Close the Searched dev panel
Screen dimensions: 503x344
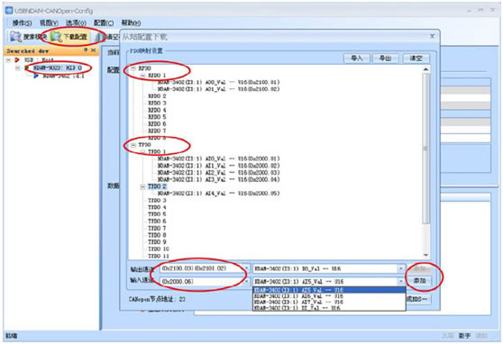click(x=94, y=50)
